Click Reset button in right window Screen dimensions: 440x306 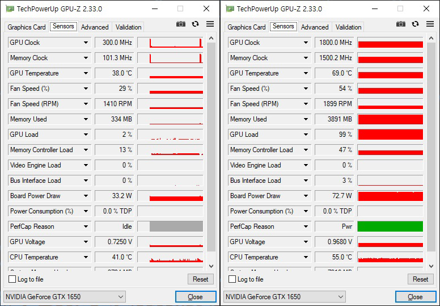[x=421, y=279]
